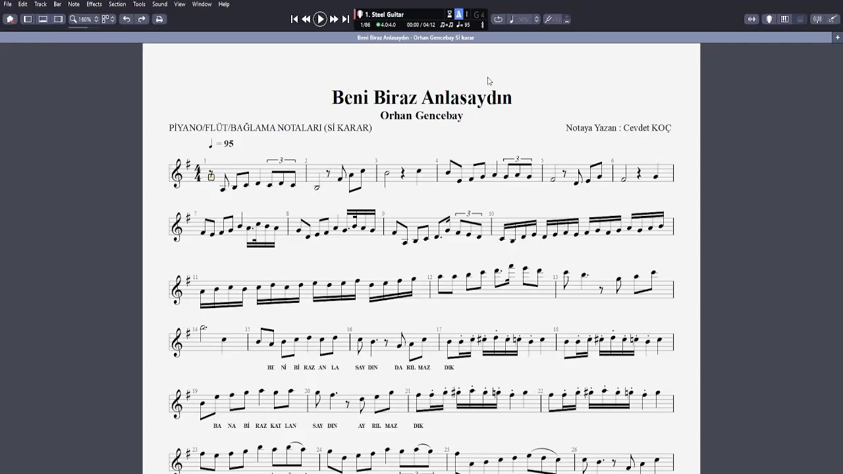The image size is (843, 474).
Task: Open the metronome options three-dot menu
Action: click(x=467, y=14)
